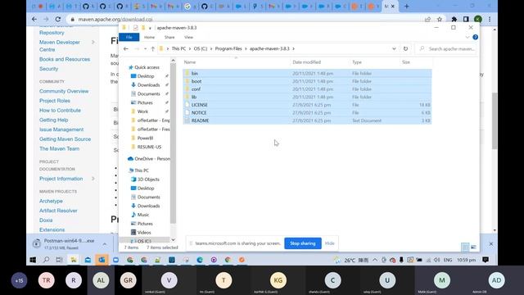Expand Project Information submenu
This screenshot has height=295, width=524.
pos(93,179)
